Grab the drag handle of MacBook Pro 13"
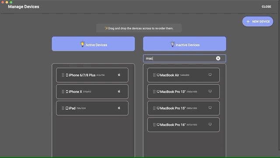 coord(154,91)
